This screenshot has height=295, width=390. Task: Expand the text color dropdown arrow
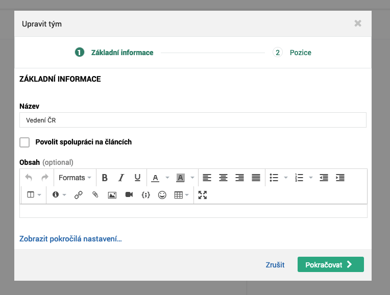167,178
